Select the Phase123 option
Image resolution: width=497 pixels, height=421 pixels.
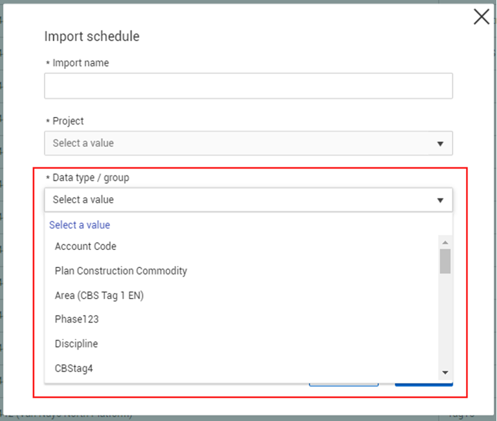click(x=77, y=320)
